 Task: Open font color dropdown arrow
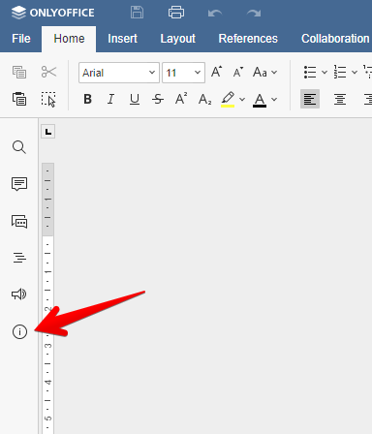274,100
